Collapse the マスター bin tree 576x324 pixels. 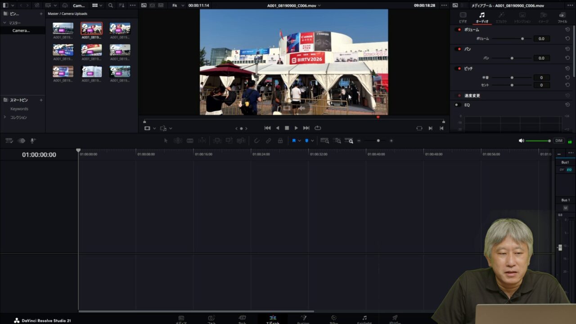click(x=4, y=22)
